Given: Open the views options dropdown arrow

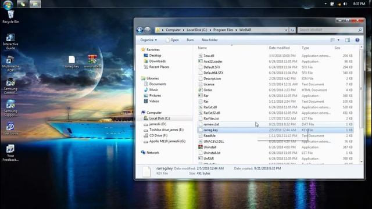Looking at the screenshot, I should click(x=338, y=40).
